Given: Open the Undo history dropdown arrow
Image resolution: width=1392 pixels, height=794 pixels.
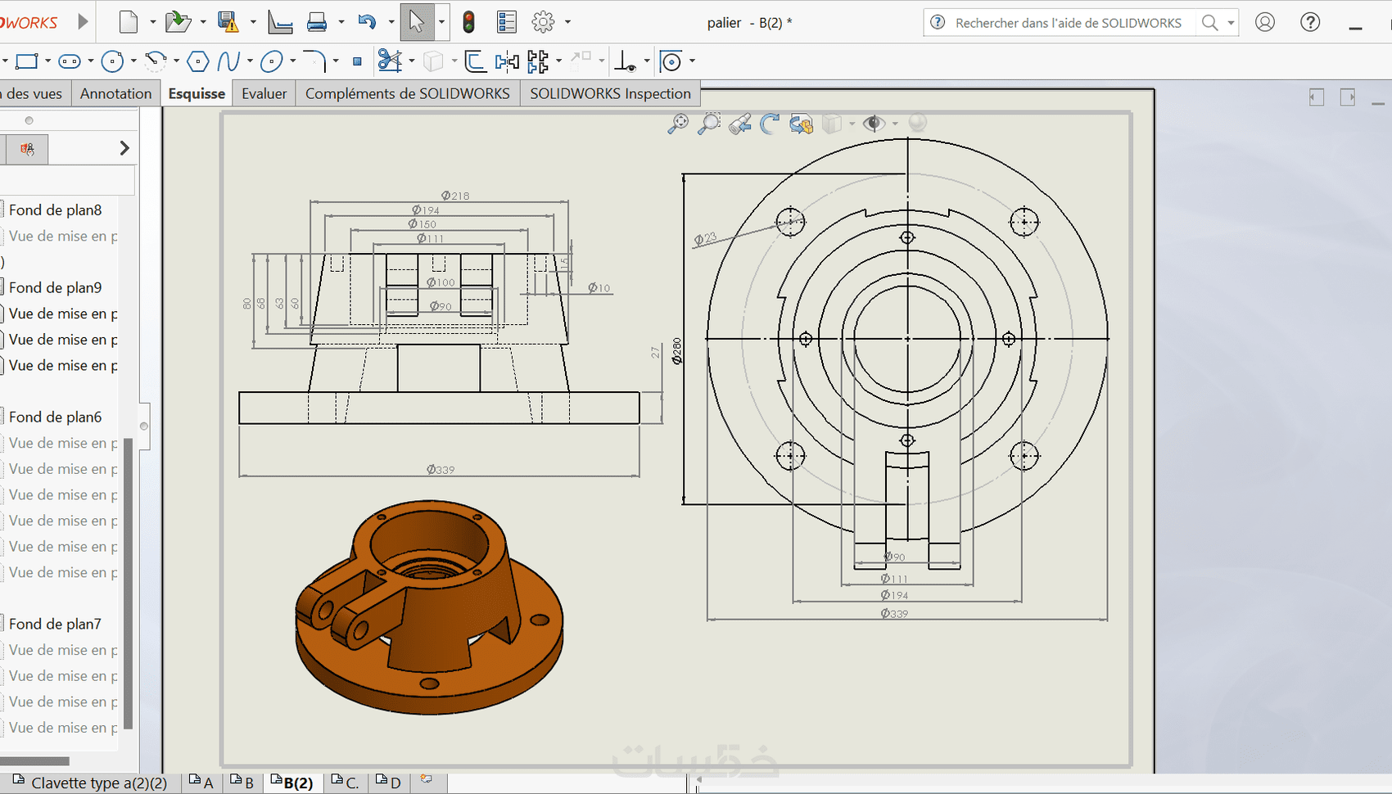Looking at the screenshot, I should point(391,22).
